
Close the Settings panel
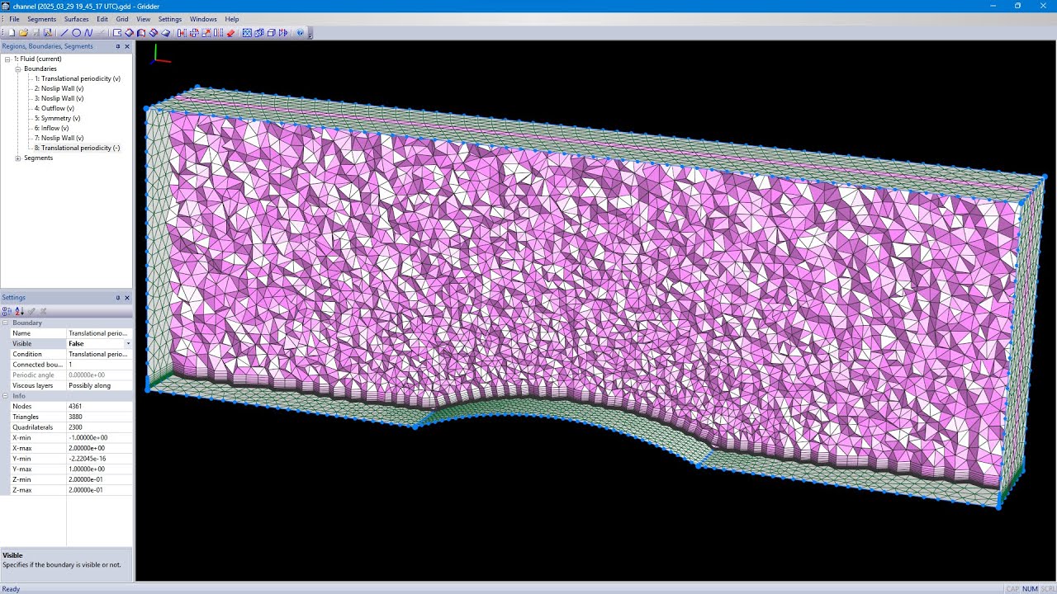127,298
